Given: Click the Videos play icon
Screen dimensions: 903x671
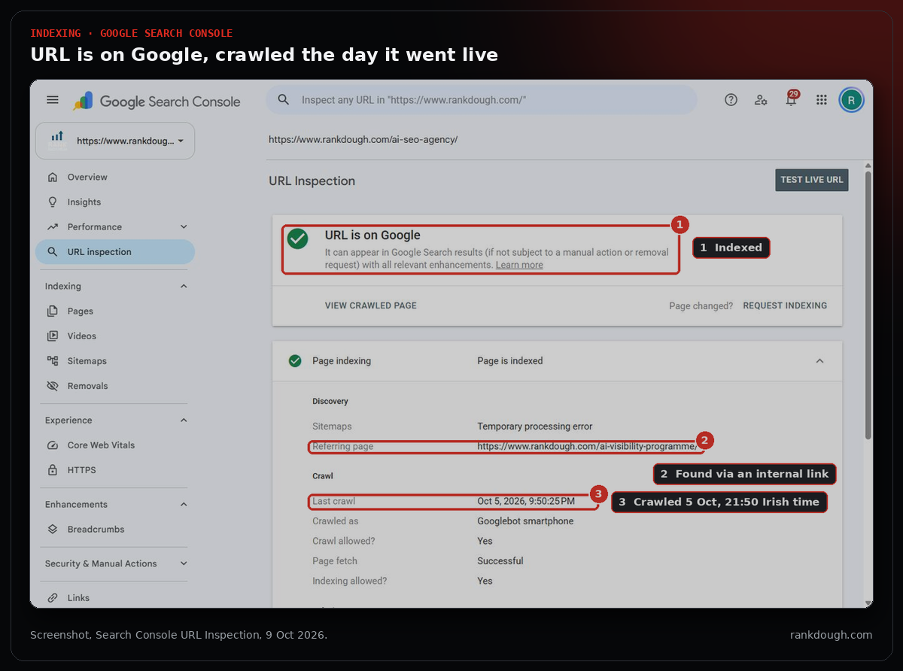Looking at the screenshot, I should point(52,336).
